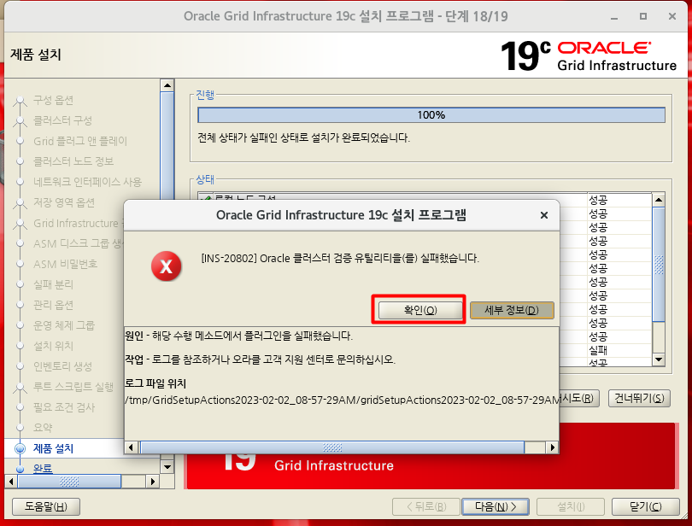Click the 작업 action description text
Screen dimensions: 692x526
coord(260,359)
